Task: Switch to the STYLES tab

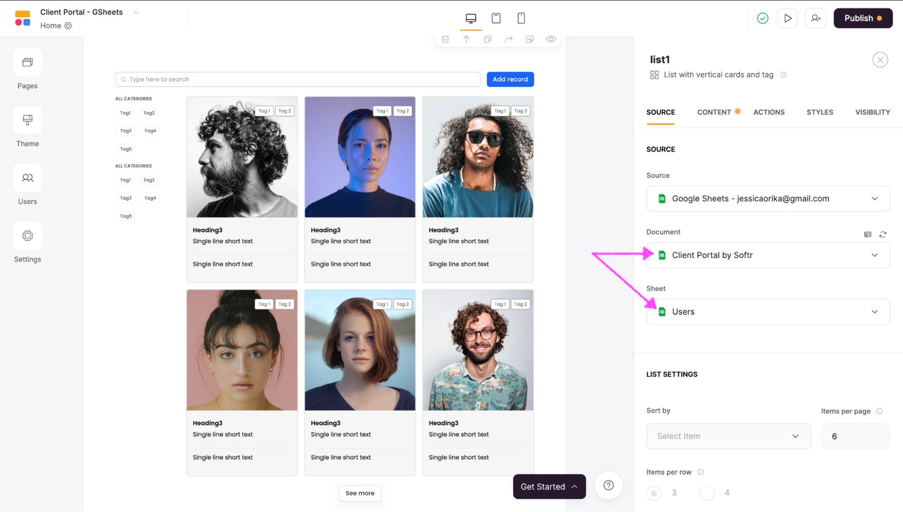Action: click(820, 112)
